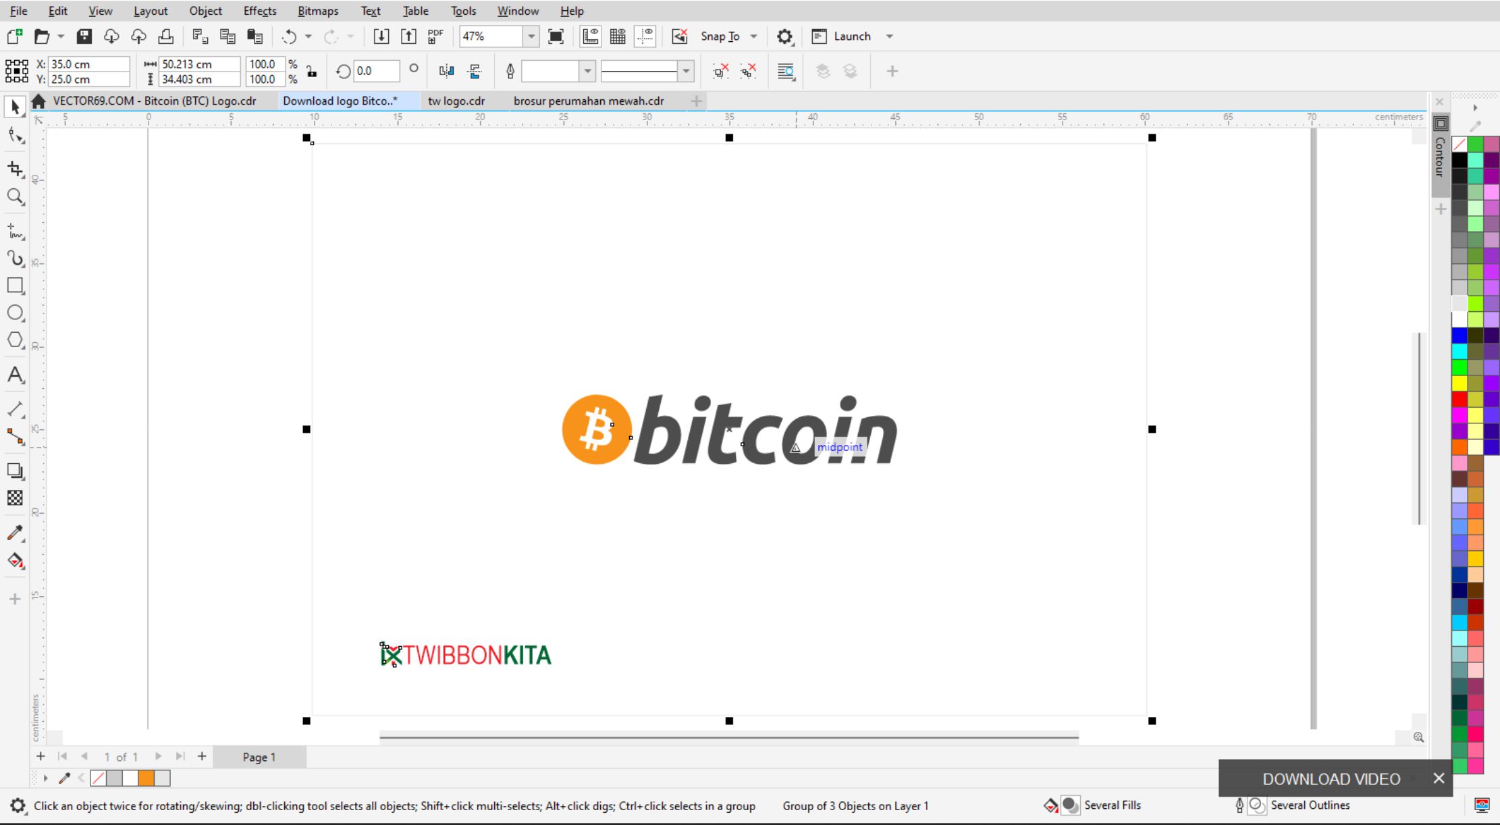Select the Connector tool
Image resolution: width=1500 pixels, height=825 pixels.
(x=15, y=436)
